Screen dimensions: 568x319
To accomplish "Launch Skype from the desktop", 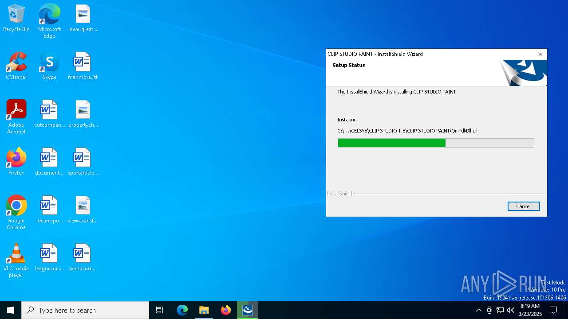I will [49, 66].
